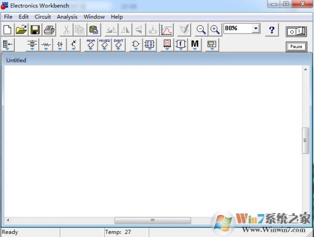Open a circuit file with folder icon
Image resolution: width=314 pixels, height=237 pixels.
[x=21, y=30]
